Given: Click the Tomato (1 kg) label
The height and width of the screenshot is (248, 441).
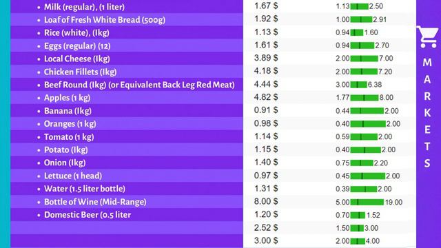Looking at the screenshot, I should click(69, 137).
